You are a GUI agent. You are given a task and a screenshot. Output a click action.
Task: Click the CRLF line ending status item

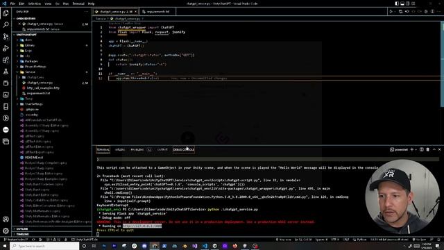click(345, 240)
